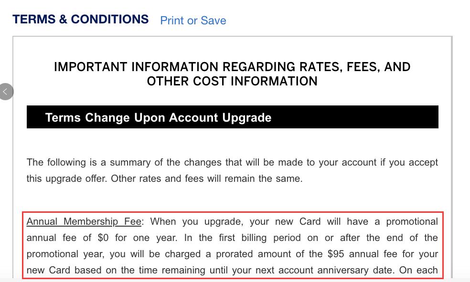Click the sentence starting The following is a summary
Viewport: 470px width, 282px height.
[x=232, y=162]
